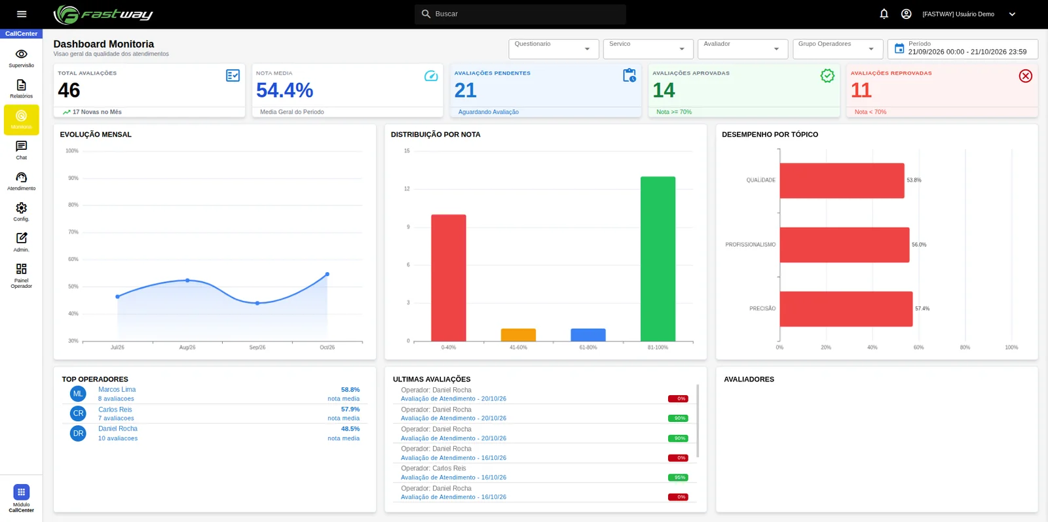
Task: Open Chat in the sidebar
Action: point(22,150)
